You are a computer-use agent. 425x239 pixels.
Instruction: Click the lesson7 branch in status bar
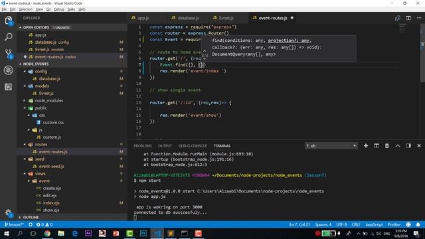pyautogui.click(x=14, y=224)
